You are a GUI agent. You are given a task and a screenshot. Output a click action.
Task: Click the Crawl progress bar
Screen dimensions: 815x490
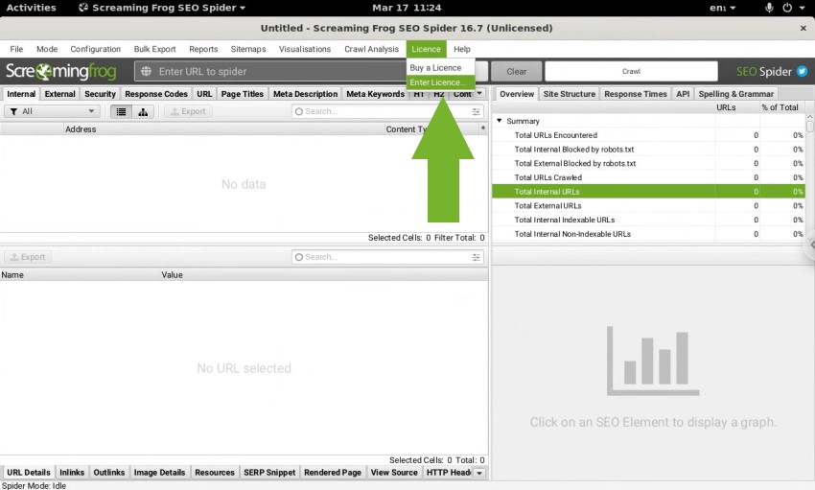point(631,72)
